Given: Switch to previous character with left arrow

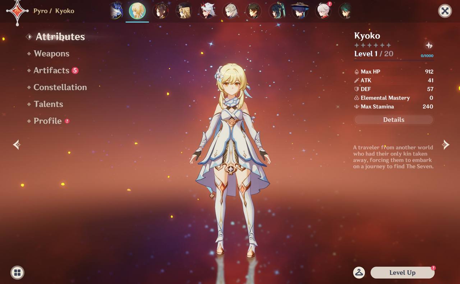Looking at the screenshot, I should 17,145.
